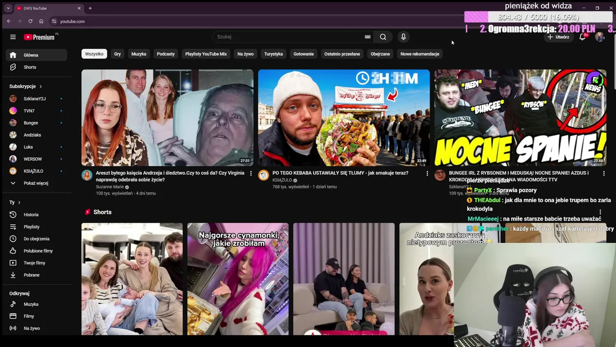The image size is (616, 347).
Task: Open title 'Areszt byłego księcia Andrzeja'
Action: (170, 176)
